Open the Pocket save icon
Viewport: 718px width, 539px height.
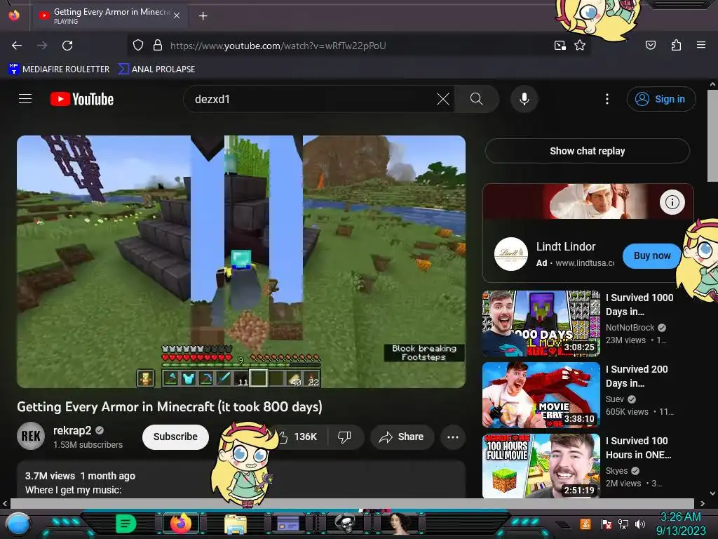(650, 45)
